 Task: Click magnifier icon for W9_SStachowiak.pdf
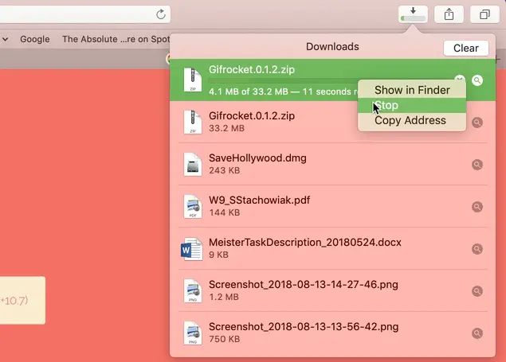(x=477, y=206)
